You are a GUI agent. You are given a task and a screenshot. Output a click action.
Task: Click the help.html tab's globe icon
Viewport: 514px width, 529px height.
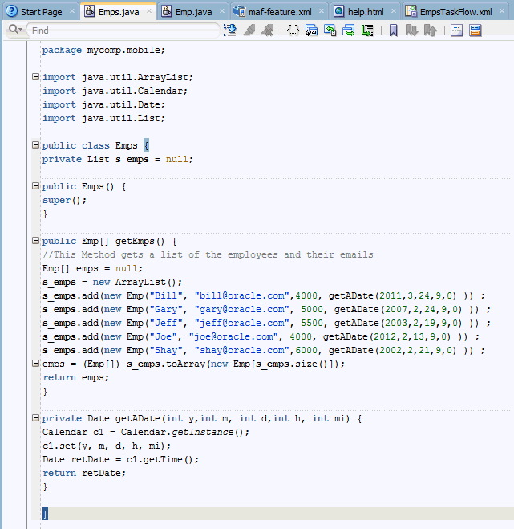click(338, 11)
